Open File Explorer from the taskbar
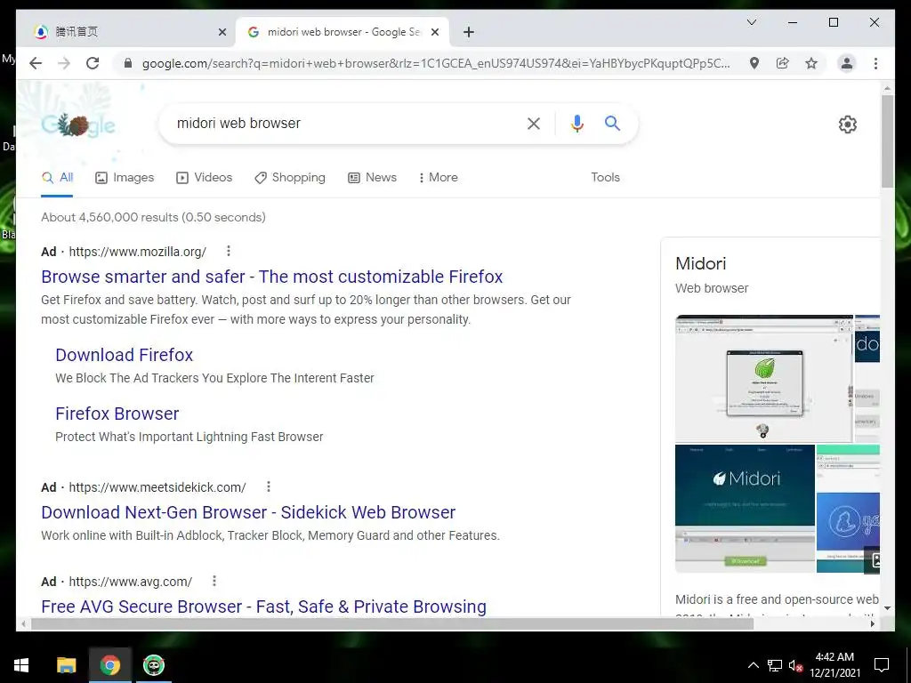911x683 pixels. [66, 665]
